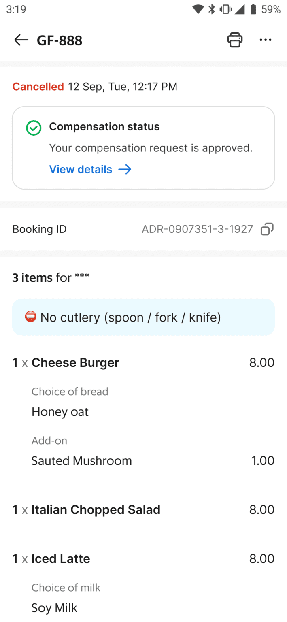The height and width of the screenshot is (622, 287).
Task: Tap the Sauted Mushroom add-on
Action: click(82, 461)
